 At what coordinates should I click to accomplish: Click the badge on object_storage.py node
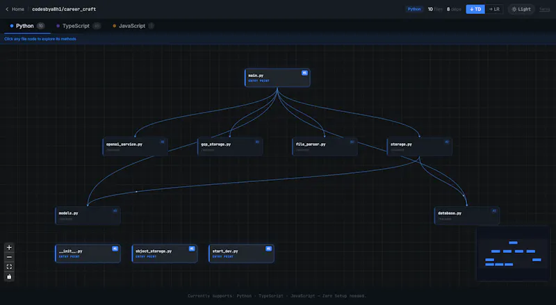tap(192, 249)
